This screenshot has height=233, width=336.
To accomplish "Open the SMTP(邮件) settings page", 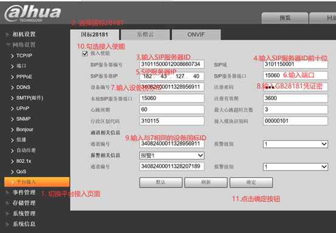I will pyautogui.click(x=30, y=98).
